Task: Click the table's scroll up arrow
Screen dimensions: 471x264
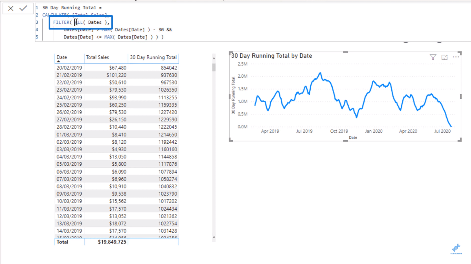Action: pos(214,58)
